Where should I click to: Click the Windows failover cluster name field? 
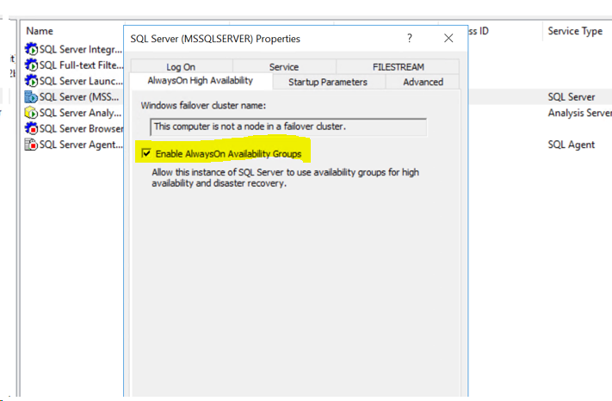[x=288, y=126]
